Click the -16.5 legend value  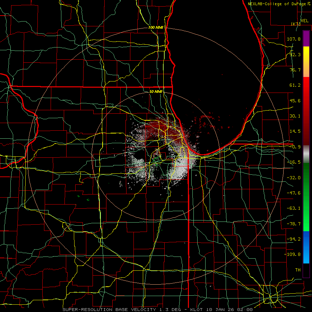pos(294,162)
